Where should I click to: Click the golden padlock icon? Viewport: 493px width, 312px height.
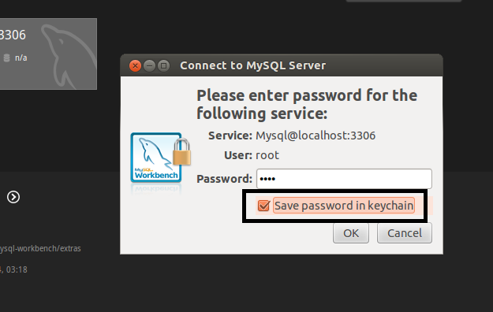click(181, 152)
